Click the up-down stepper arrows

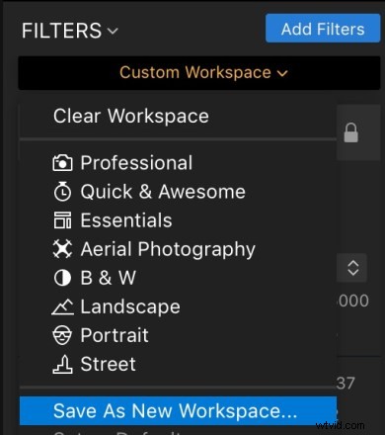point(352,268)
